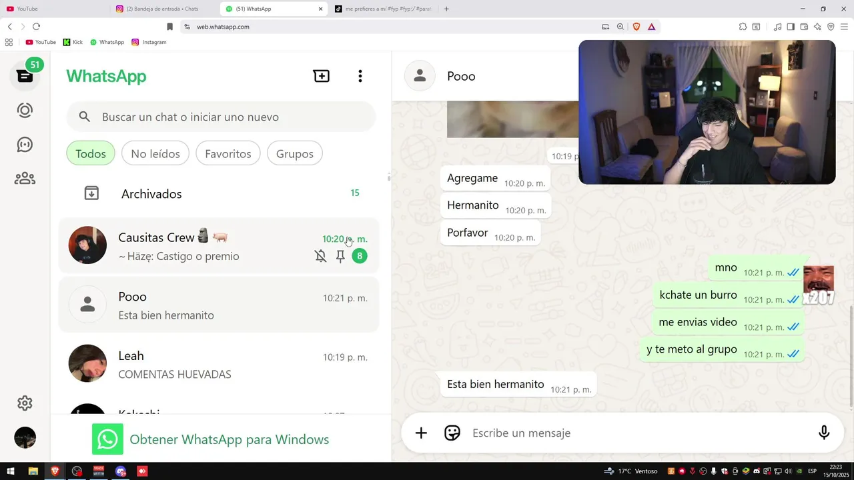Viewport: 854px width, 480px height.
Task: Start a new chat with the plus icon
Action: 322,76
